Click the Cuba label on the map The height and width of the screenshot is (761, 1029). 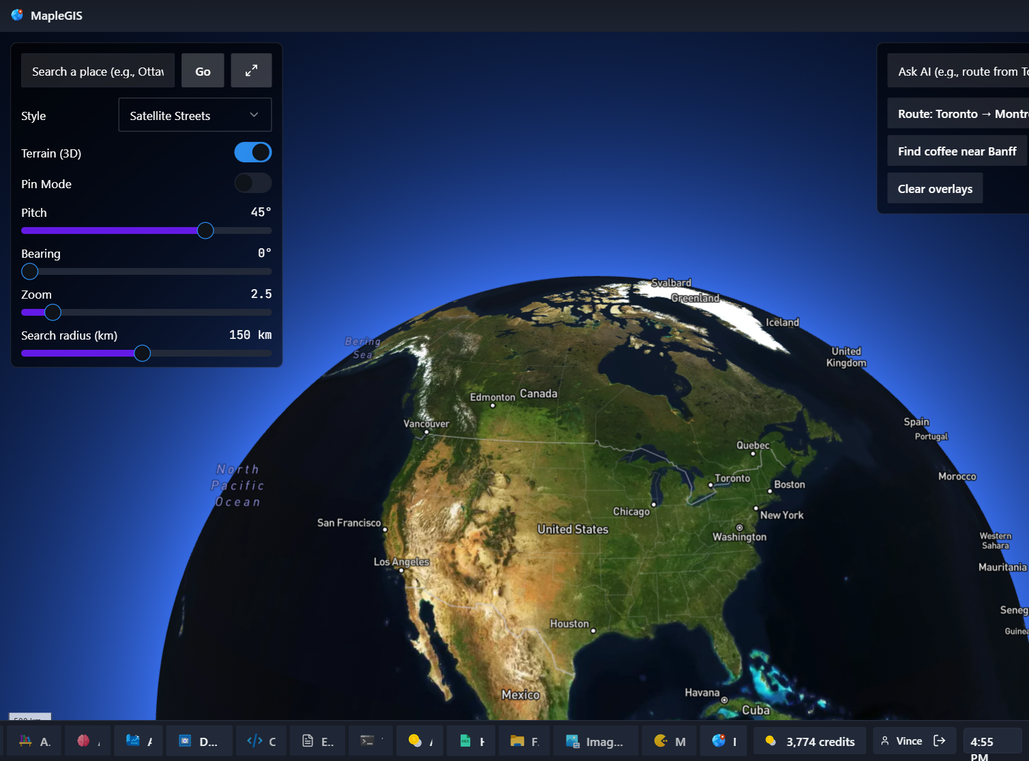pyautogui.click(x=755, y=710)
